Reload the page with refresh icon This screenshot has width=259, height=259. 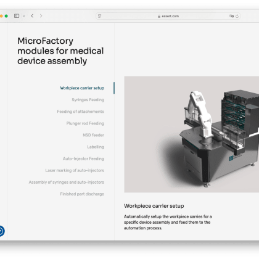tap(237, 16)
